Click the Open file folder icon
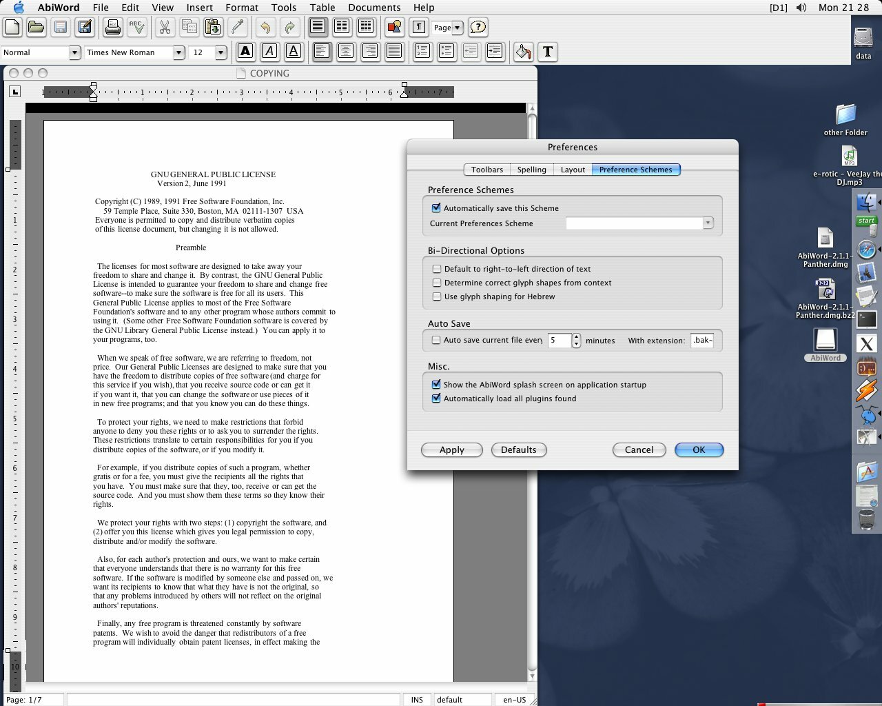 tap(36, 28)
